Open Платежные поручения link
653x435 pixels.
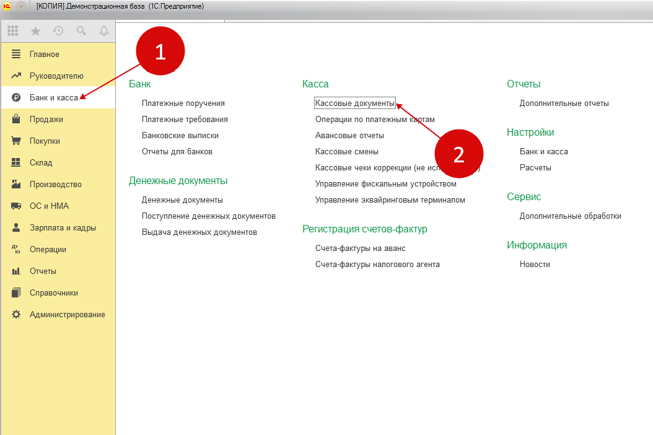[183, 103]
